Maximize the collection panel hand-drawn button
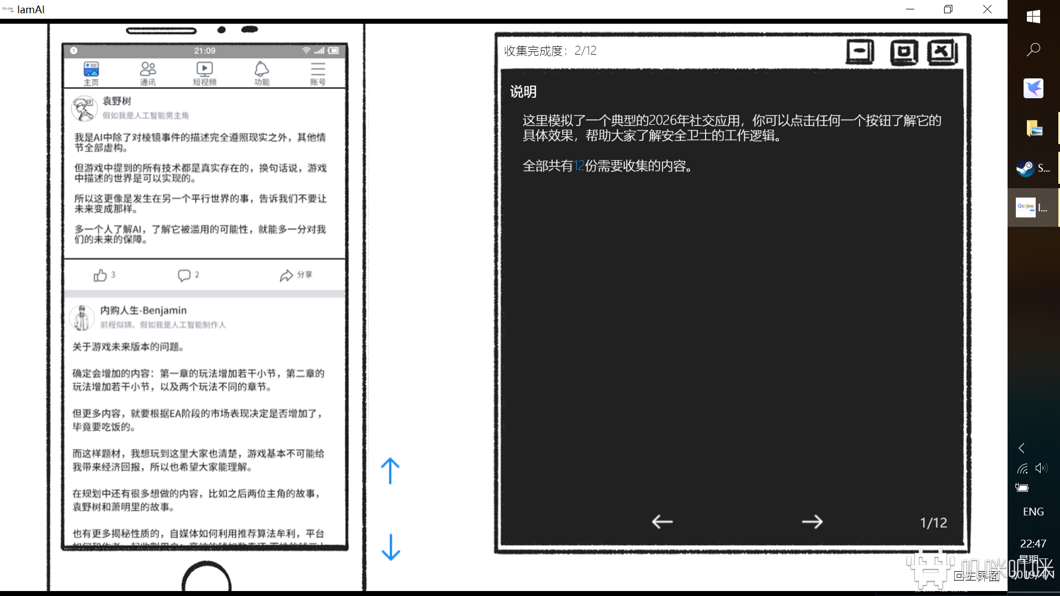 904,52
